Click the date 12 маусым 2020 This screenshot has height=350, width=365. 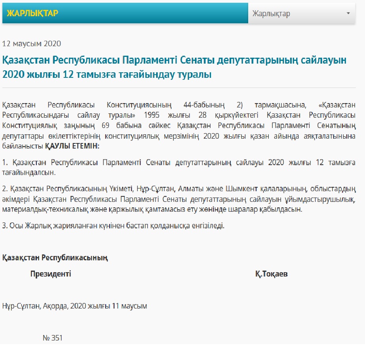point(32,44)
